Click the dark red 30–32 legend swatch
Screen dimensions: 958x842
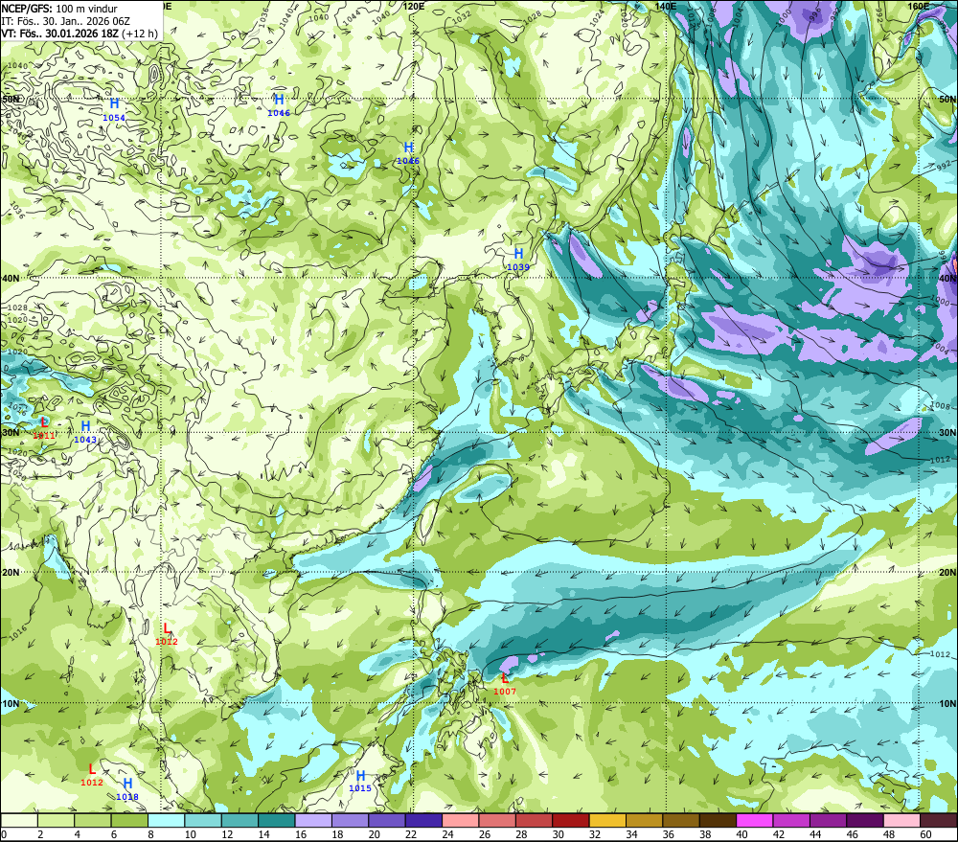(x=571, y=820)
